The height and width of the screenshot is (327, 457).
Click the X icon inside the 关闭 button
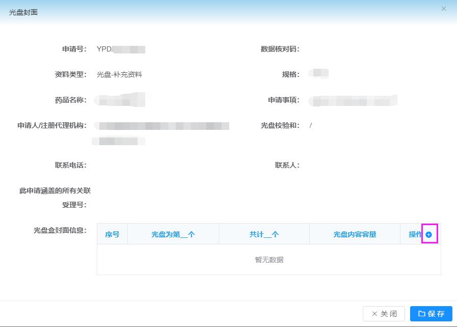coord(376,313)
